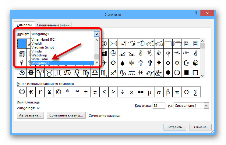Choose Vladimir Script from font list
Image resolution: width=226 pixels, height=145 pixels.
tap(62, 47)
